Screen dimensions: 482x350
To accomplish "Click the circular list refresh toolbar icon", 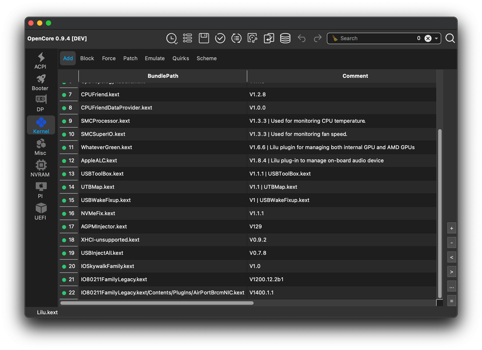I will [x=237, y=38].
